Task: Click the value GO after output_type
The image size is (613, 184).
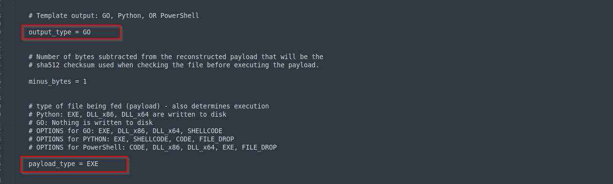Action: click(x=87, y=32)
